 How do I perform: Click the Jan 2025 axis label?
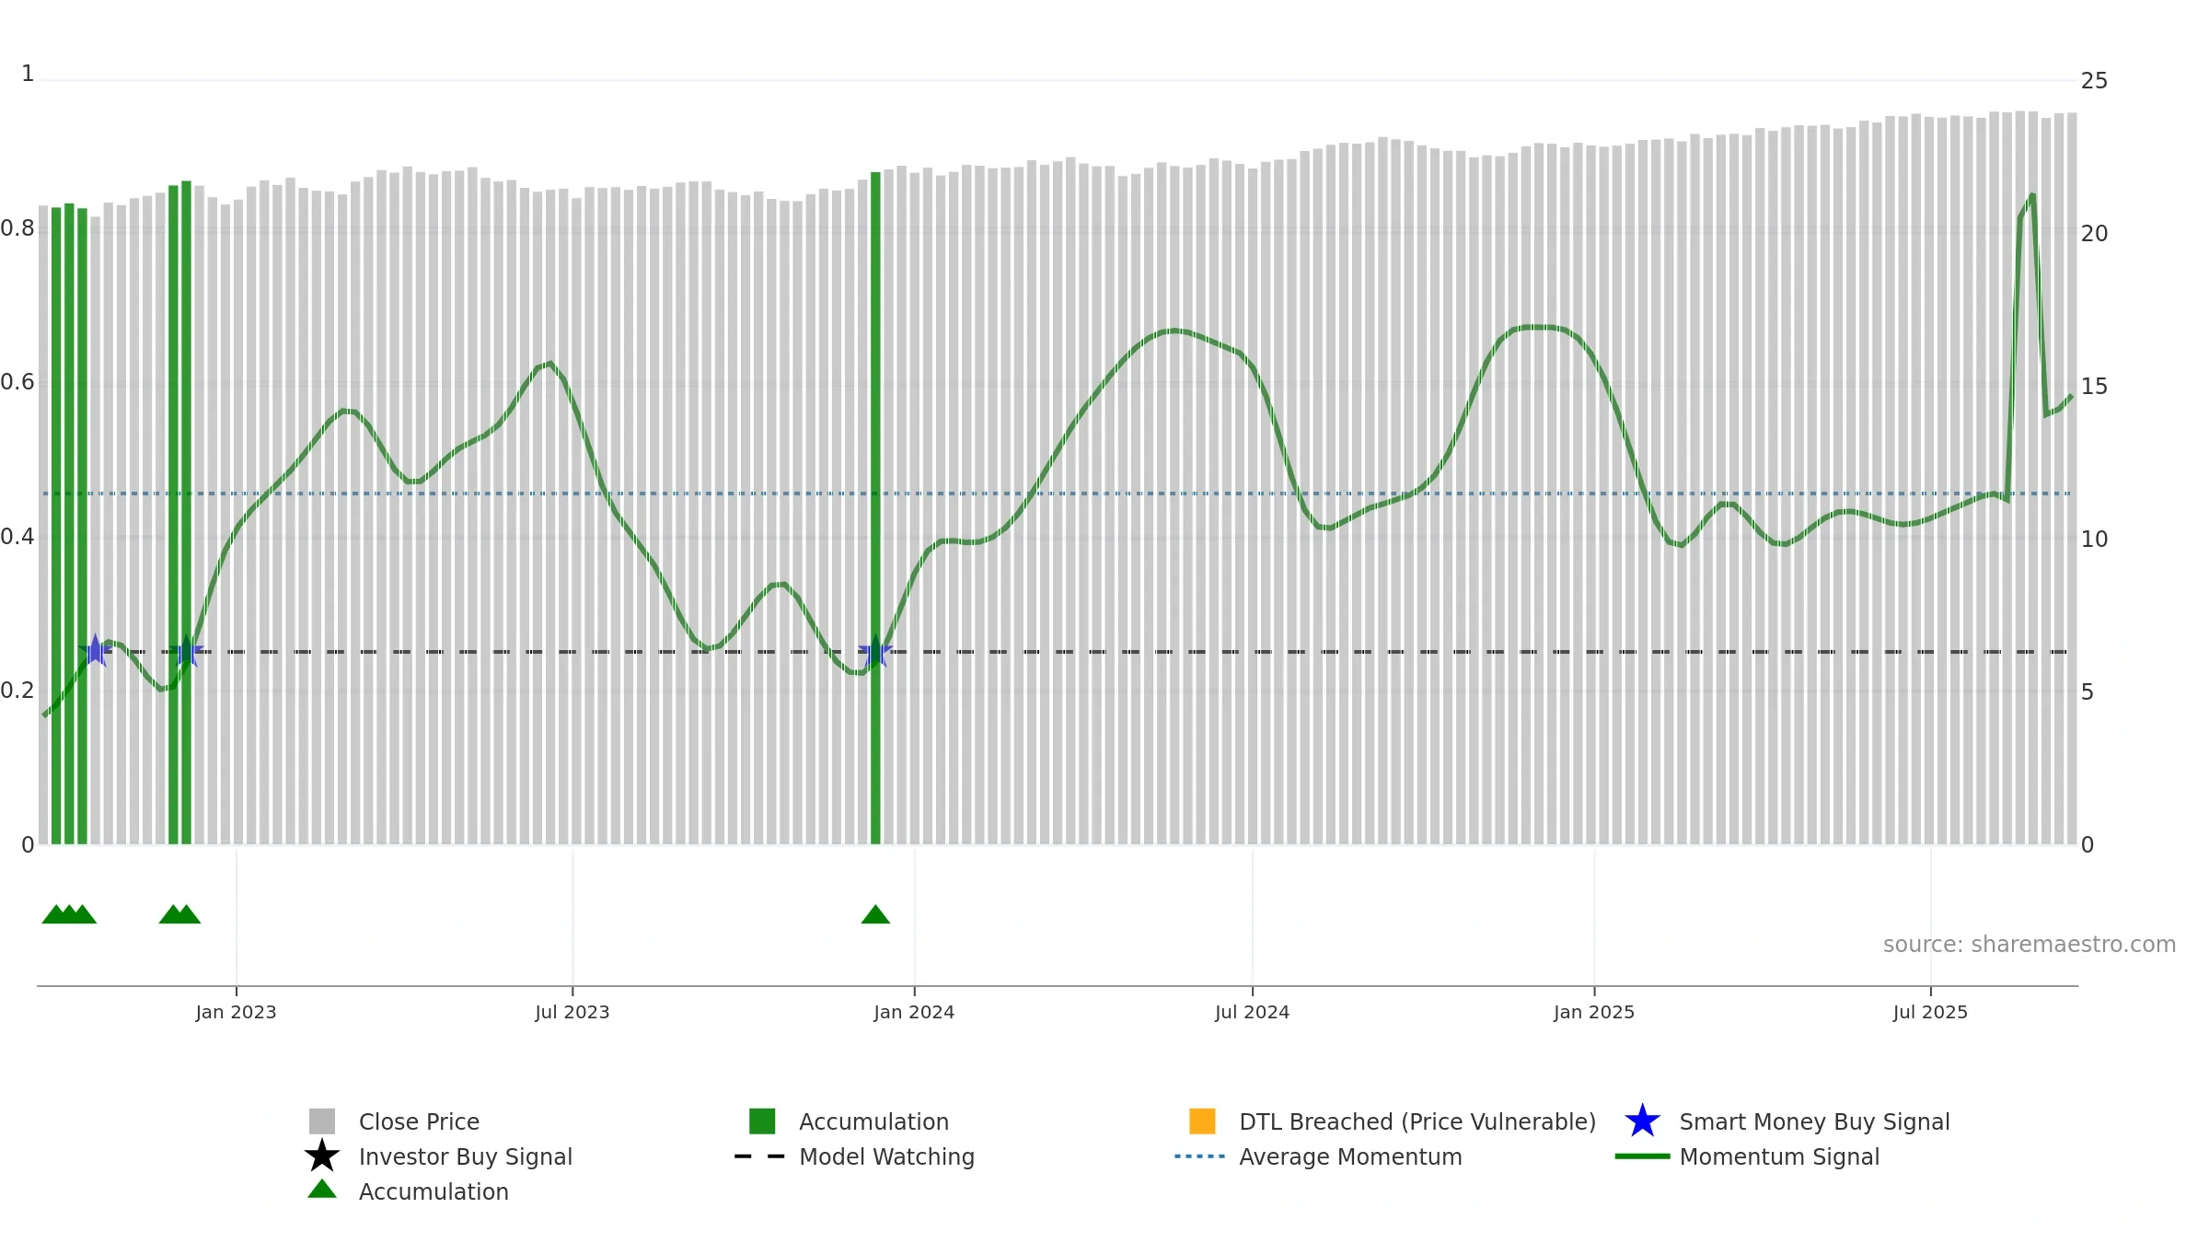1594,1013
